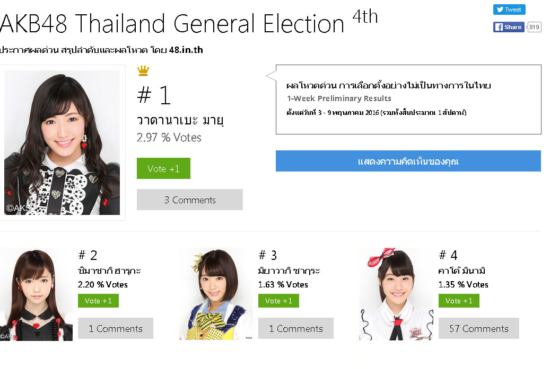Click the Facebook Share button

[x=509, y=27]
